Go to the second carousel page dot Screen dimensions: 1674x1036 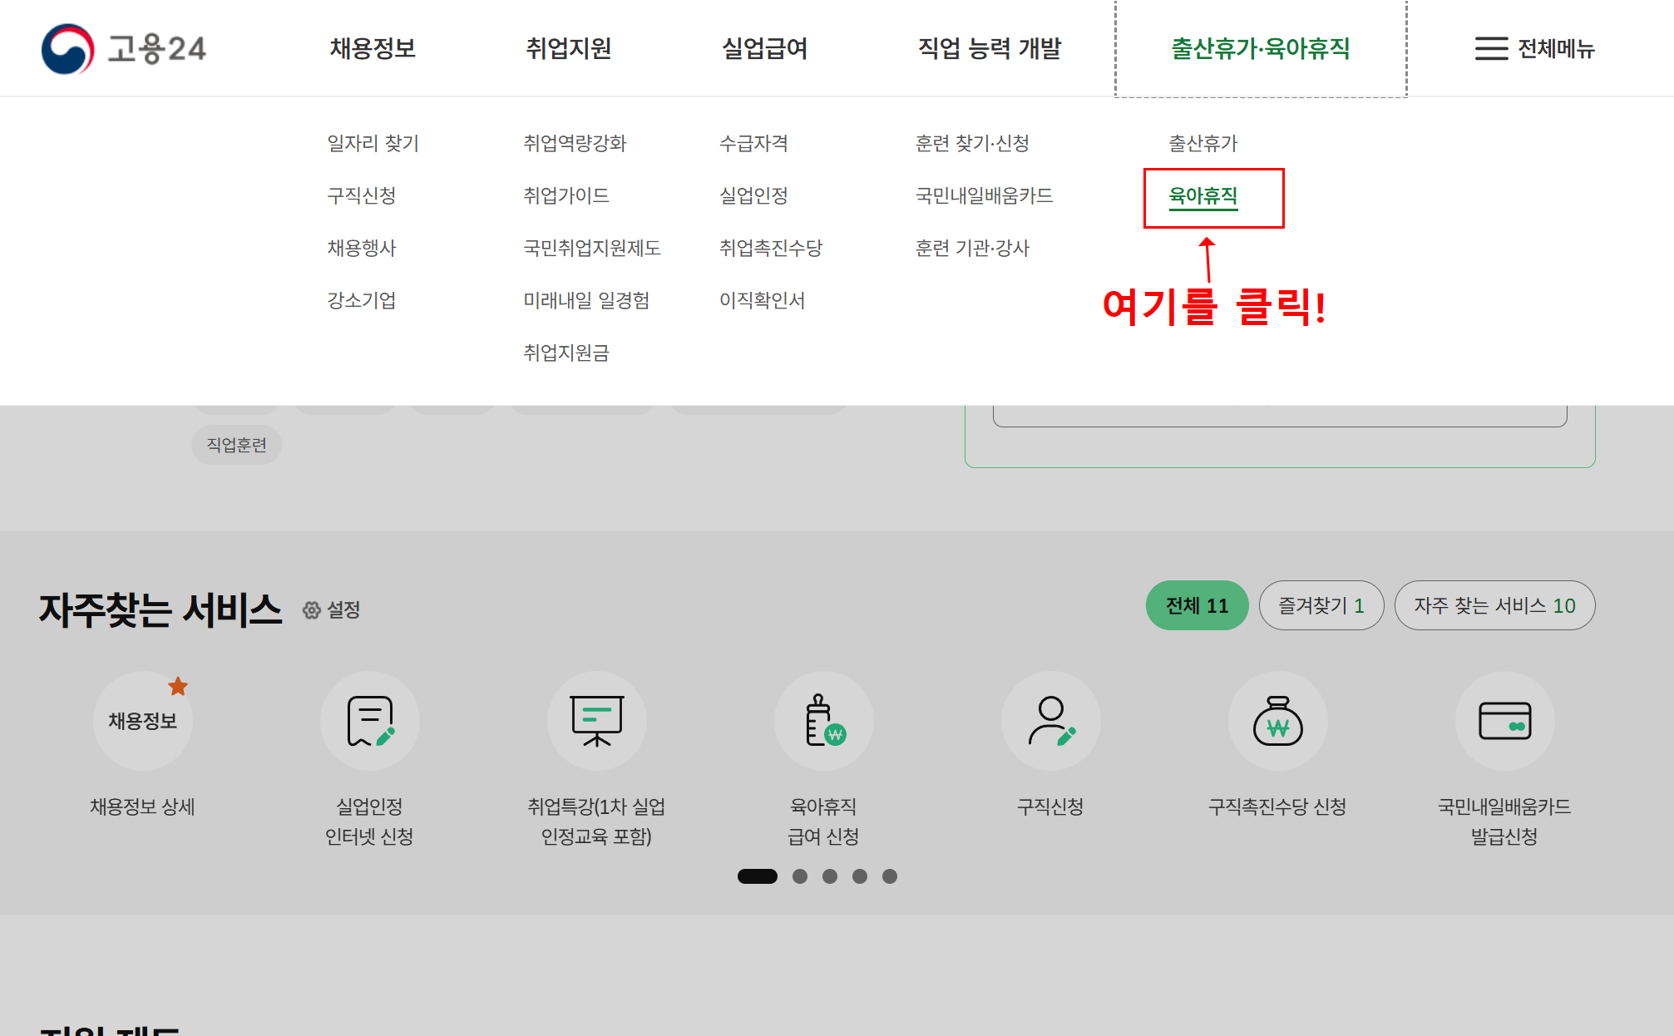800,876
